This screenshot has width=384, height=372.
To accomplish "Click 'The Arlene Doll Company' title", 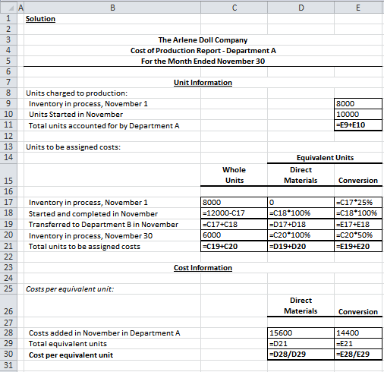I will (x=203, y=40).
